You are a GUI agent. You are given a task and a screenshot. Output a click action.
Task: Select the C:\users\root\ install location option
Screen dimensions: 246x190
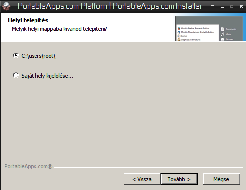point(34,56)
